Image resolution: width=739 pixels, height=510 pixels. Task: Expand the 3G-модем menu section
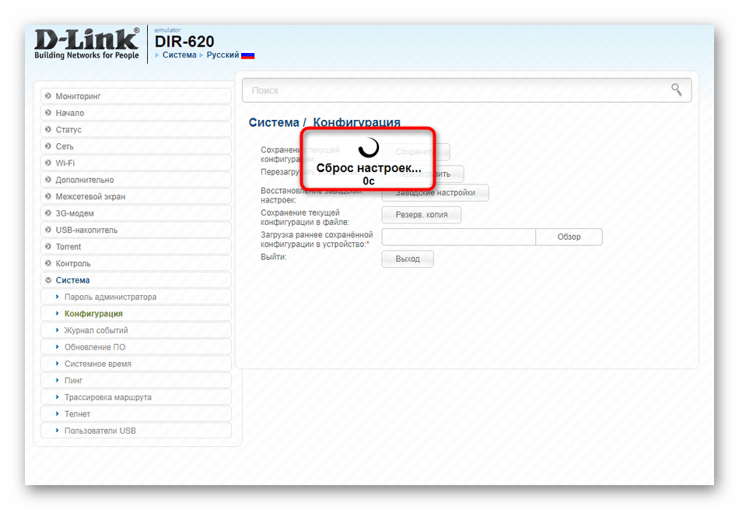[135, 213]
